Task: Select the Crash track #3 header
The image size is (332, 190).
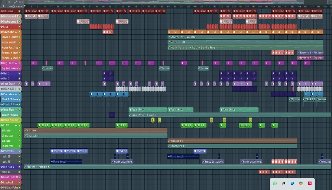Action: pos(10,177)
